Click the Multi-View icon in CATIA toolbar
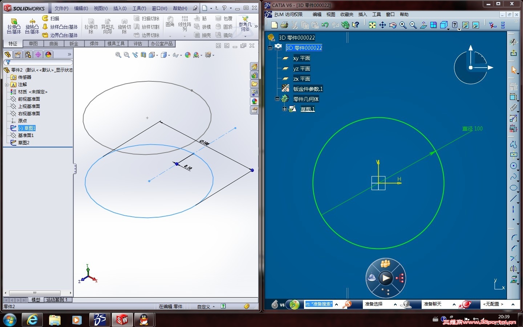The height and width of the screenshot is (327, 523). 433,25
